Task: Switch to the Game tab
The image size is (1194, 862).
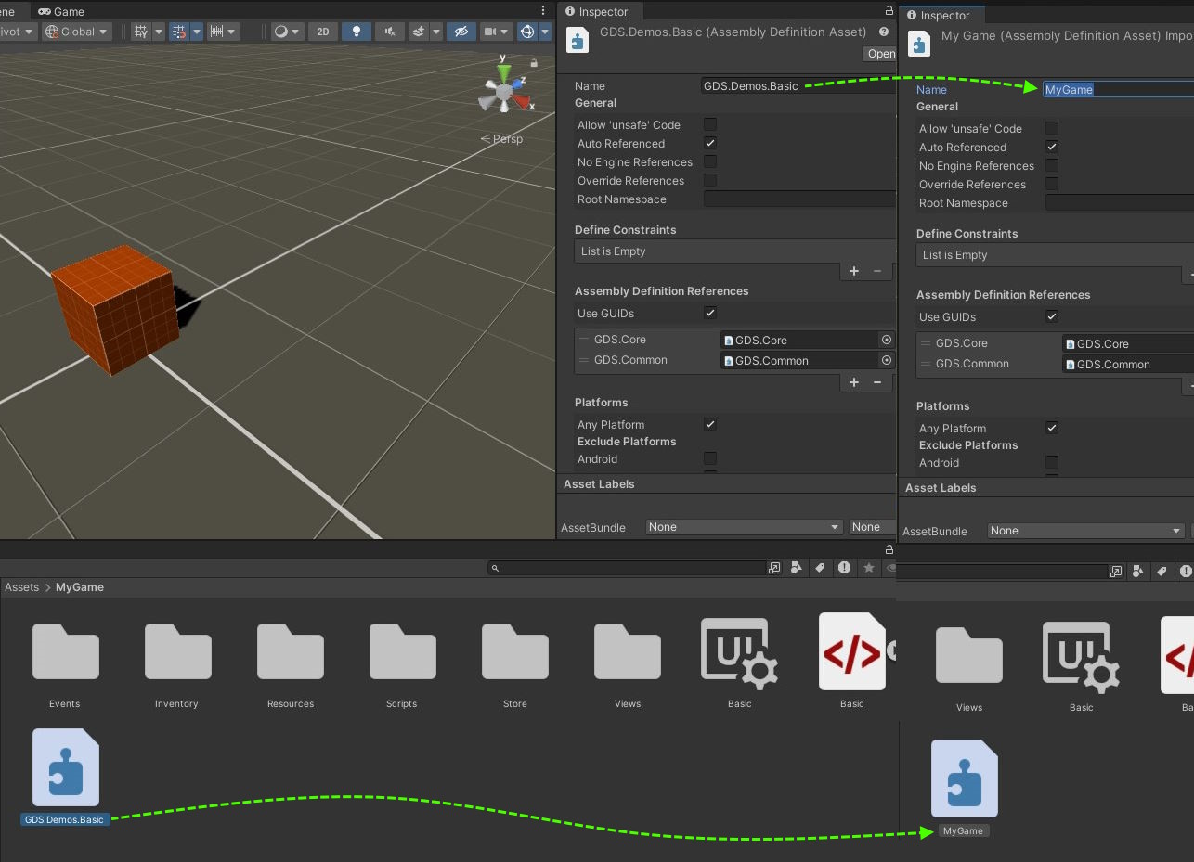Action: point(61,11)
